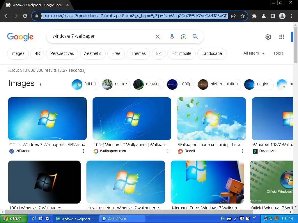
Task: Refine images with the desktop chip
Action: (x=148, y=84)
